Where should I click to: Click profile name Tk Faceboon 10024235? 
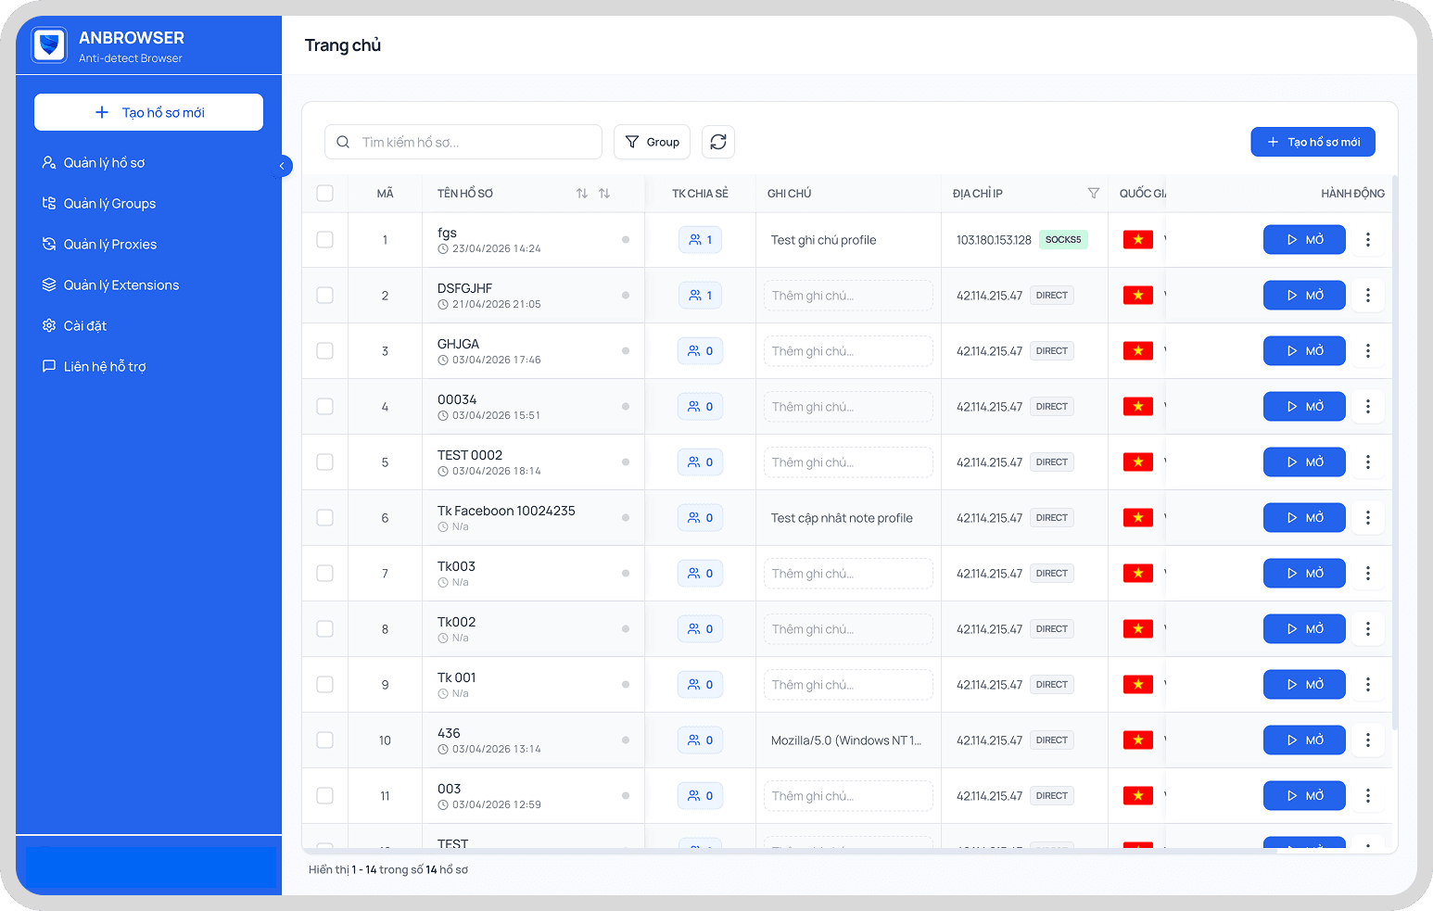point(506,511)
